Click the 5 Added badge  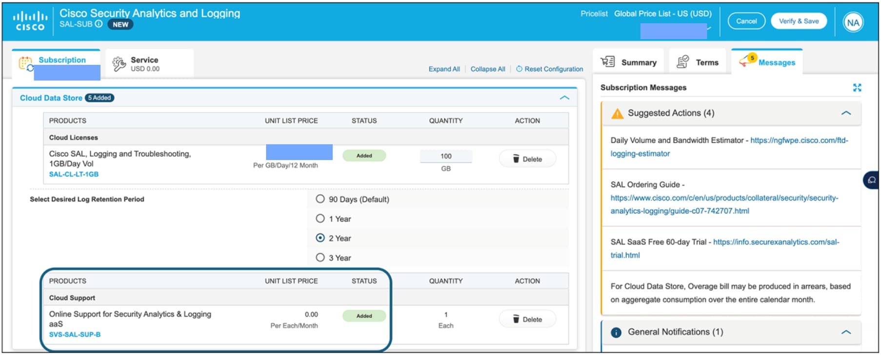[100, 98]
